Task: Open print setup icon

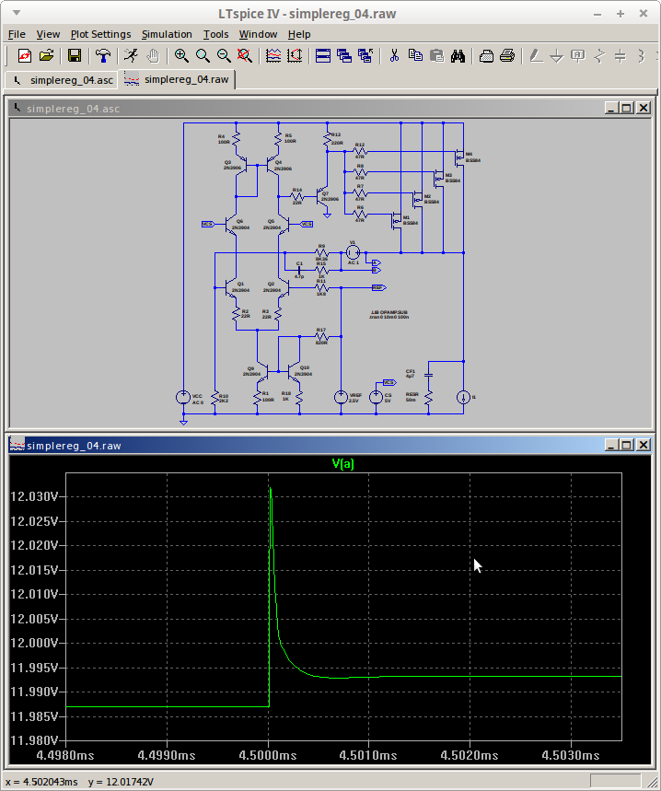Action: (486, 56)
